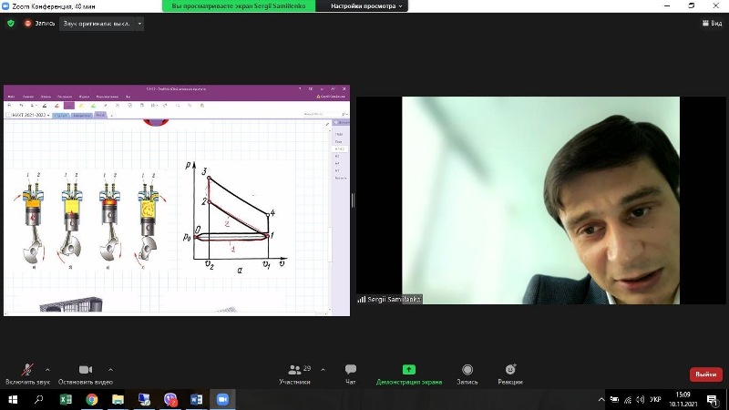Screen dimensions: 729x410
Task: Show hidden system tray icons
Action: pos(601,399)
